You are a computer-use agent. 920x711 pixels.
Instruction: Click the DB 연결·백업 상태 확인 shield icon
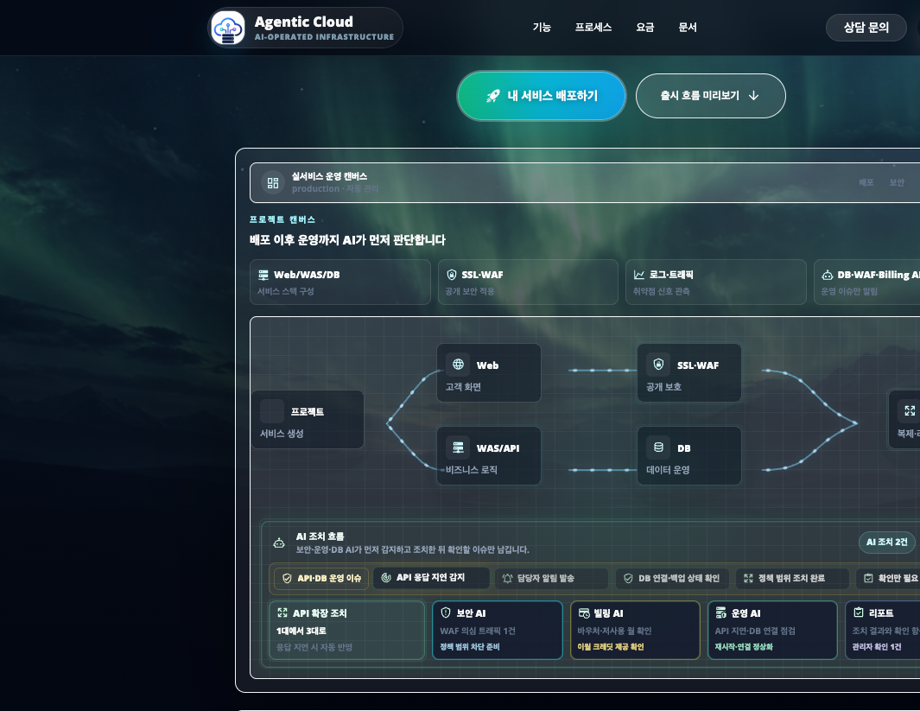[x=628, y=579]
